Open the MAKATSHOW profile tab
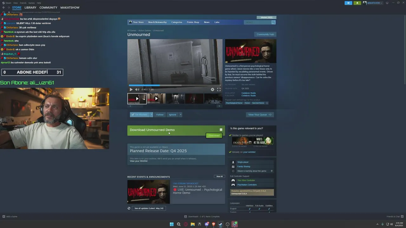The width and height of the screenshot is (406, 228). click(70, 8)
